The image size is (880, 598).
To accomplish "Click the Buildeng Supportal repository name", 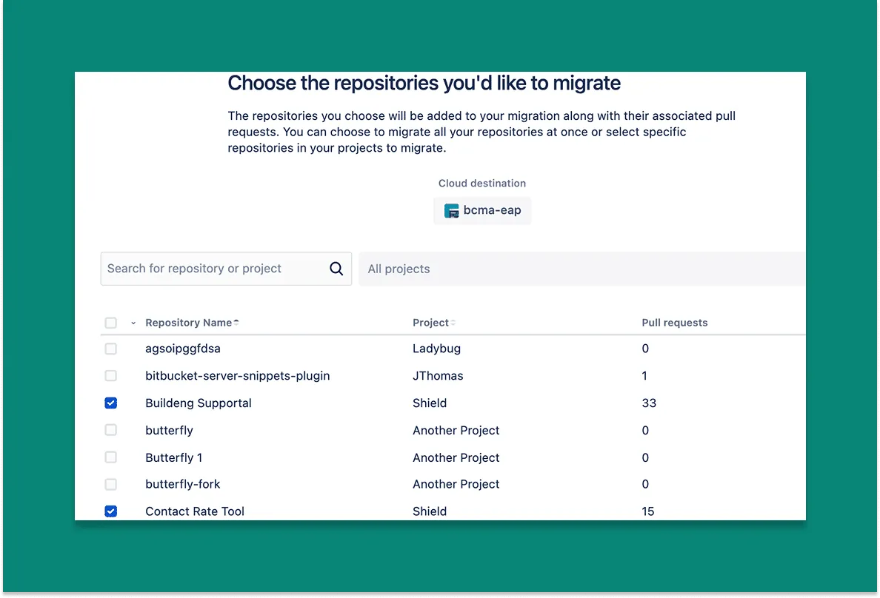I will click(x=199, y=403).
